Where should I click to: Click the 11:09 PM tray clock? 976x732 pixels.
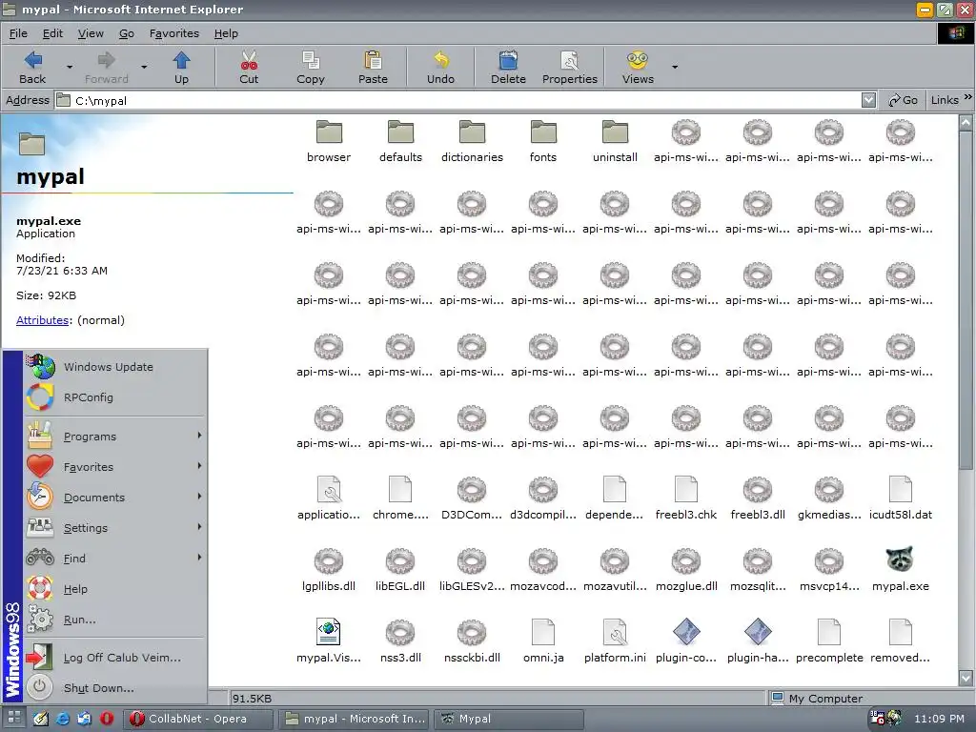tap(939, 719)
